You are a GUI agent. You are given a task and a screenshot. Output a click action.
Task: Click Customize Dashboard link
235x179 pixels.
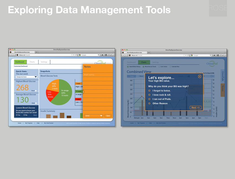tap(21, 66)
